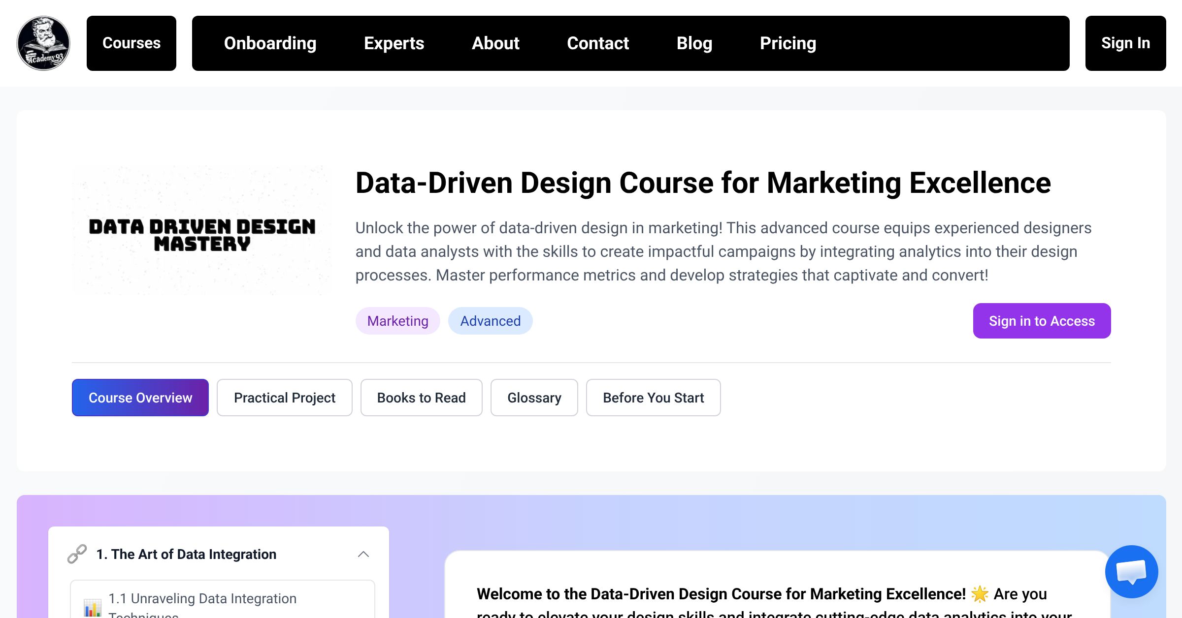Screen dimensions: 1182x618
Task: Click the 'Welcome to the Data-Driven Design Course' text
Action: [721, 594]
